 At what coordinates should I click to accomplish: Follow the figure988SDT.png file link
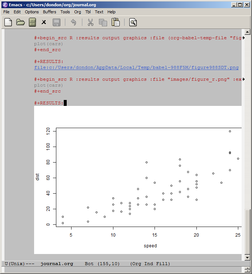(x=136, y=67)
